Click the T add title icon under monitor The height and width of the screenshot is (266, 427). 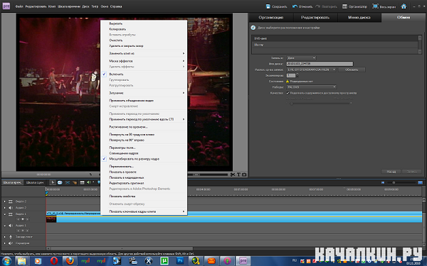[238, 174]
